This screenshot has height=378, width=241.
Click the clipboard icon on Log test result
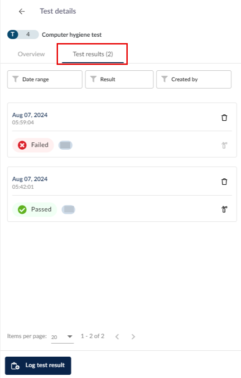[x=15, y=366]
